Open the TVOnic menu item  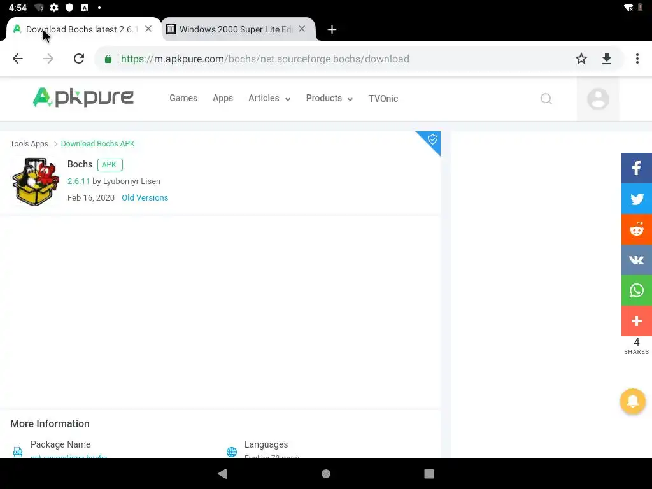pyautogui.click(x=383, y=99)
